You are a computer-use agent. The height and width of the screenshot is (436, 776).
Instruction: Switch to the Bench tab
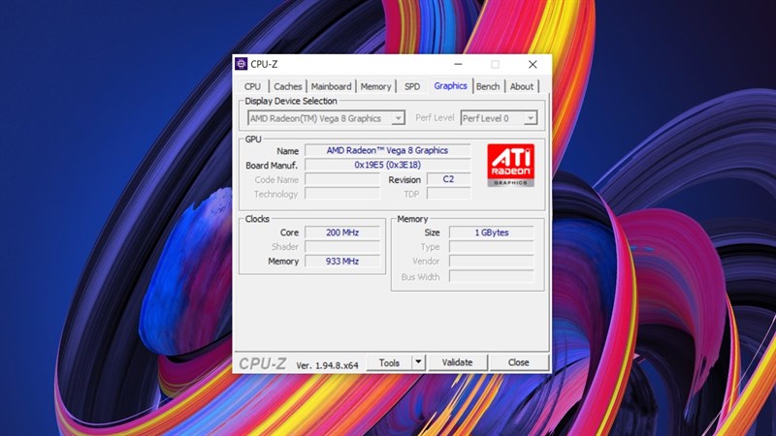click(488, 86)
